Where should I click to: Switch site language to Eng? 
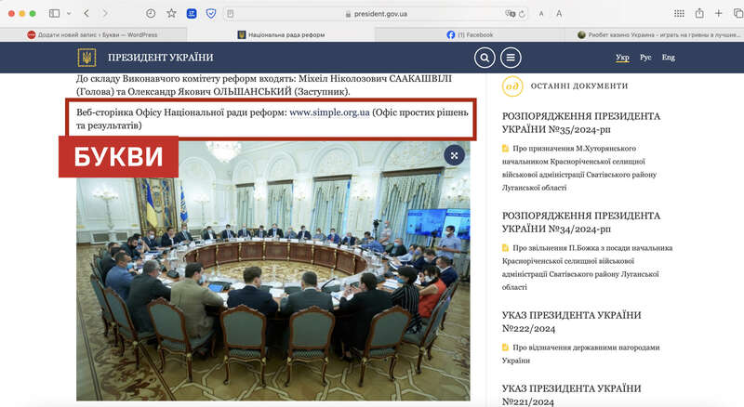pos(668,58)
